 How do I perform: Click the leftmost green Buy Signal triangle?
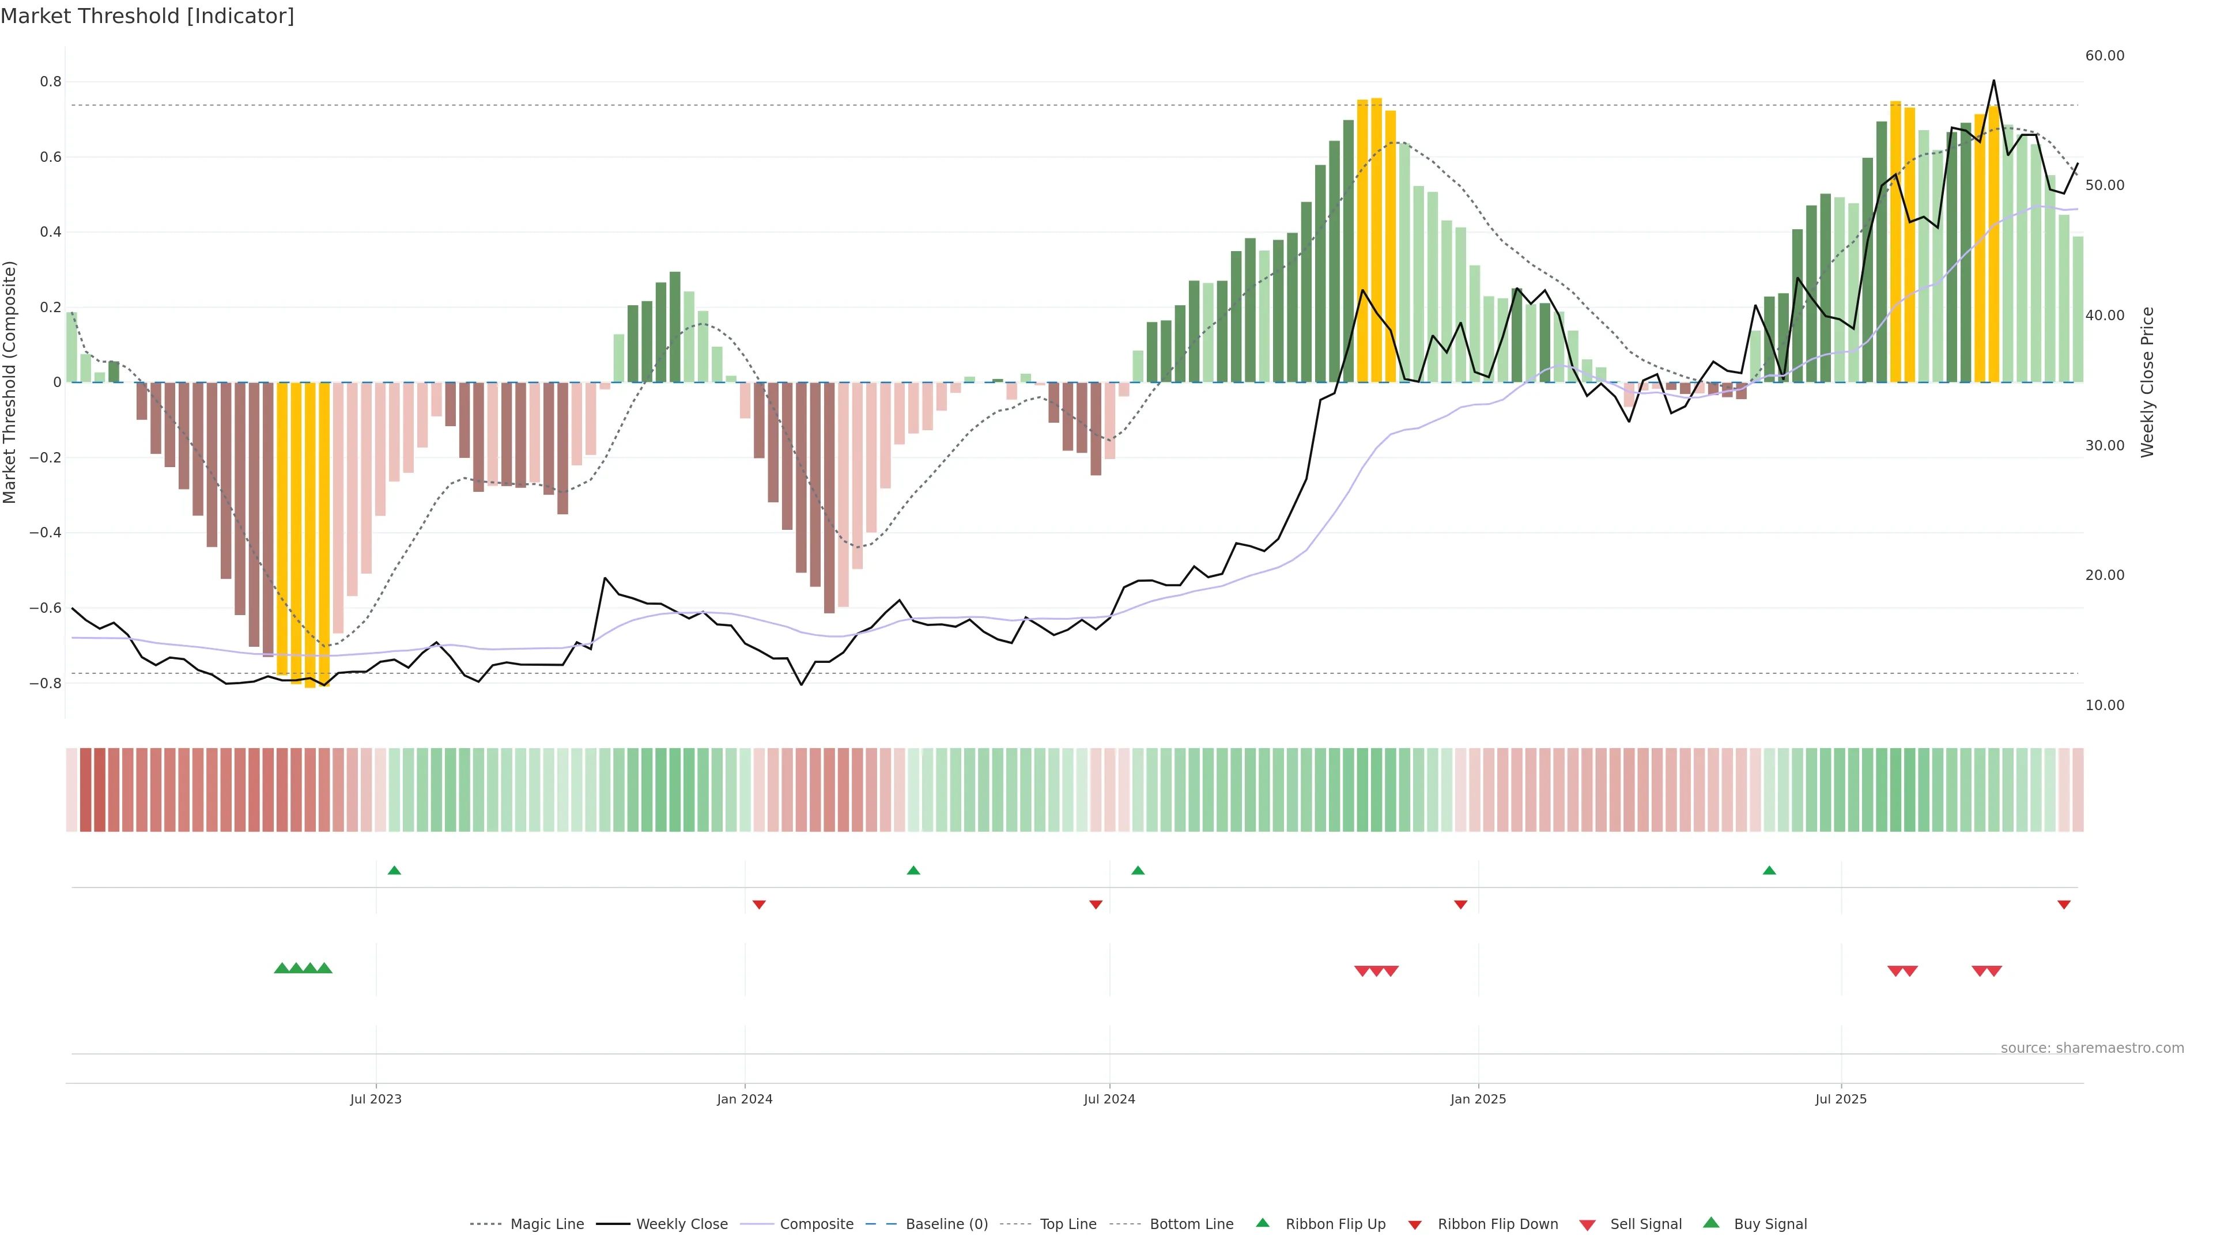click(x=281, y=968)
